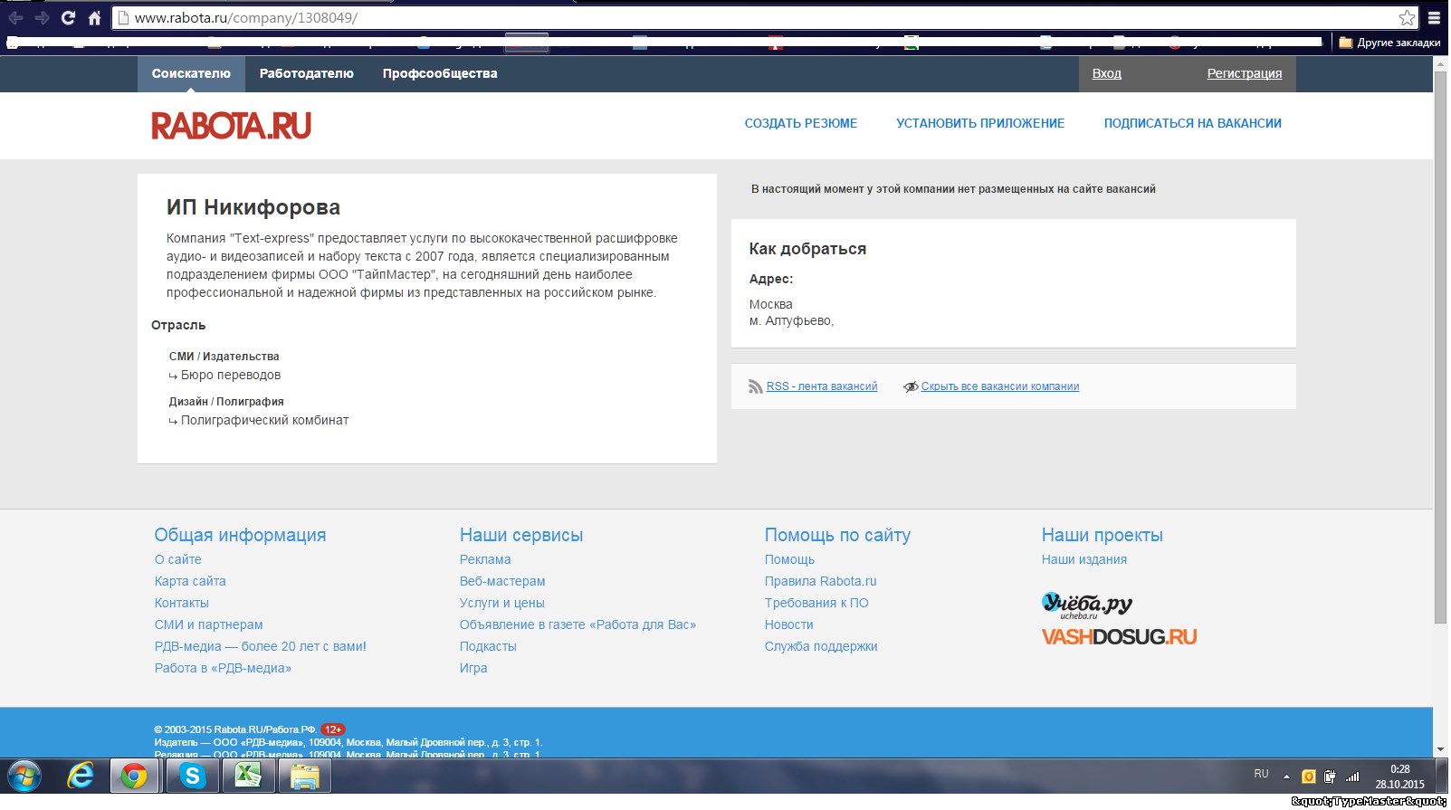1451x810 pixels.
Task: Open Правила Rabota.ru link
Action: pyautogui.click(x=820, y=581)
